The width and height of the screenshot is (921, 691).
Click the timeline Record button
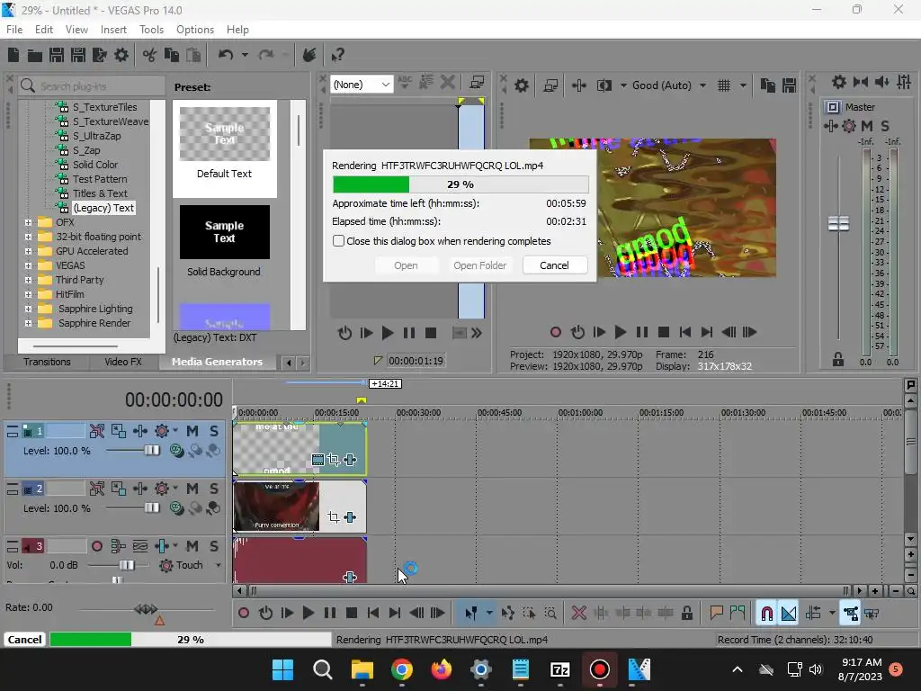243,614
